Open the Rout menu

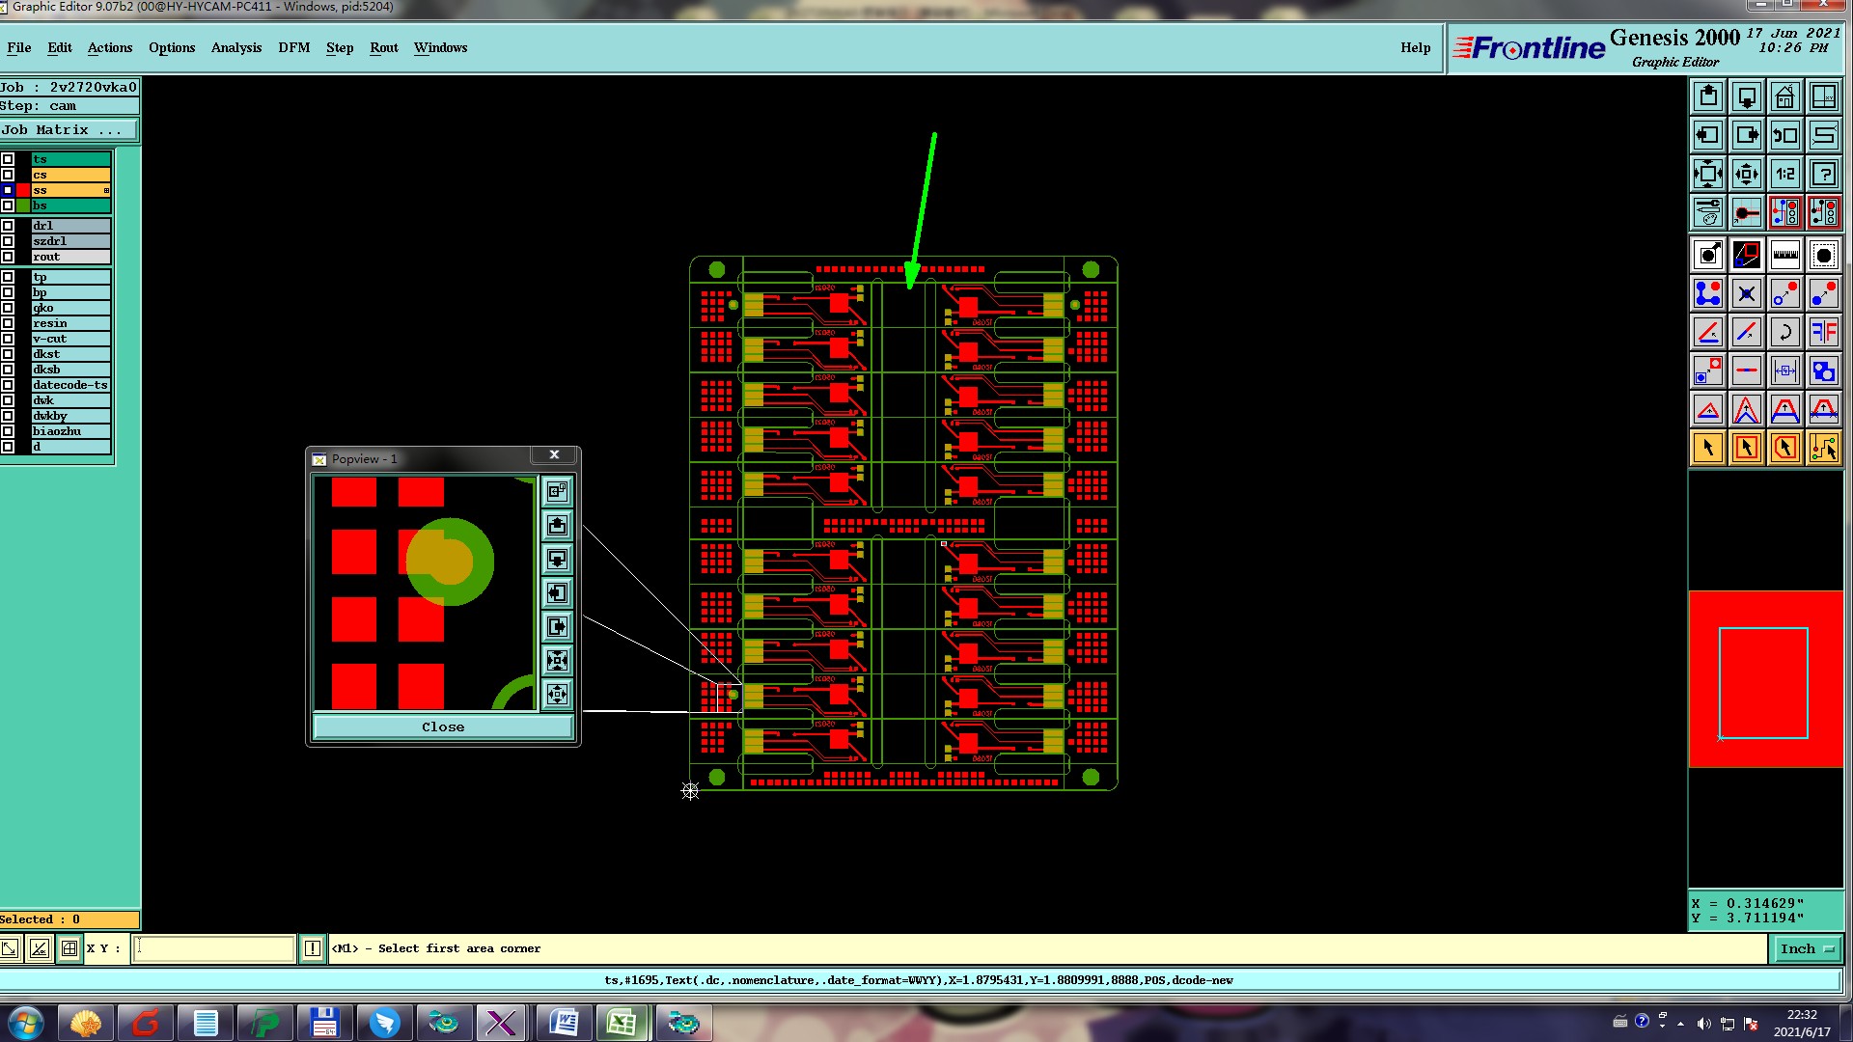[x=383, y=47]
